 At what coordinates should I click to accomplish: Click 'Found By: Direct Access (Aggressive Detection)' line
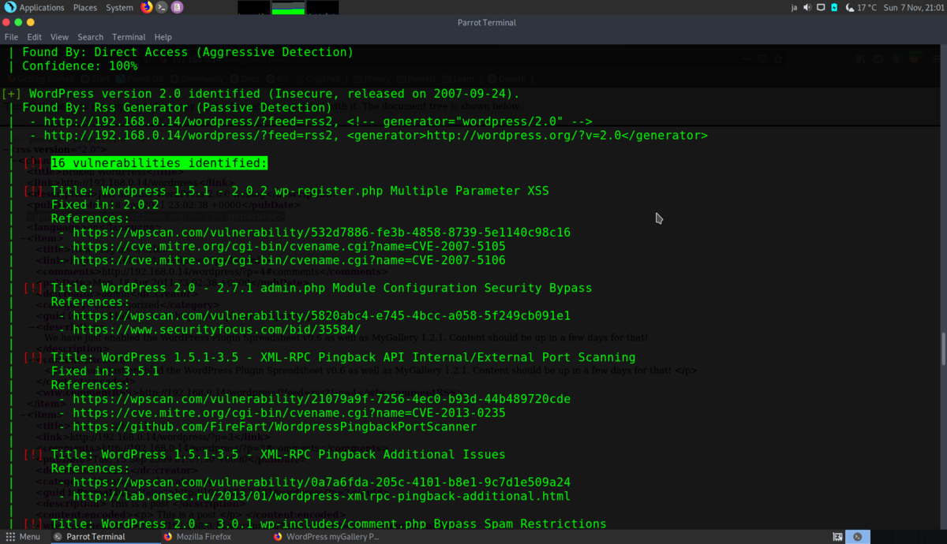click(x=188, y=52)
